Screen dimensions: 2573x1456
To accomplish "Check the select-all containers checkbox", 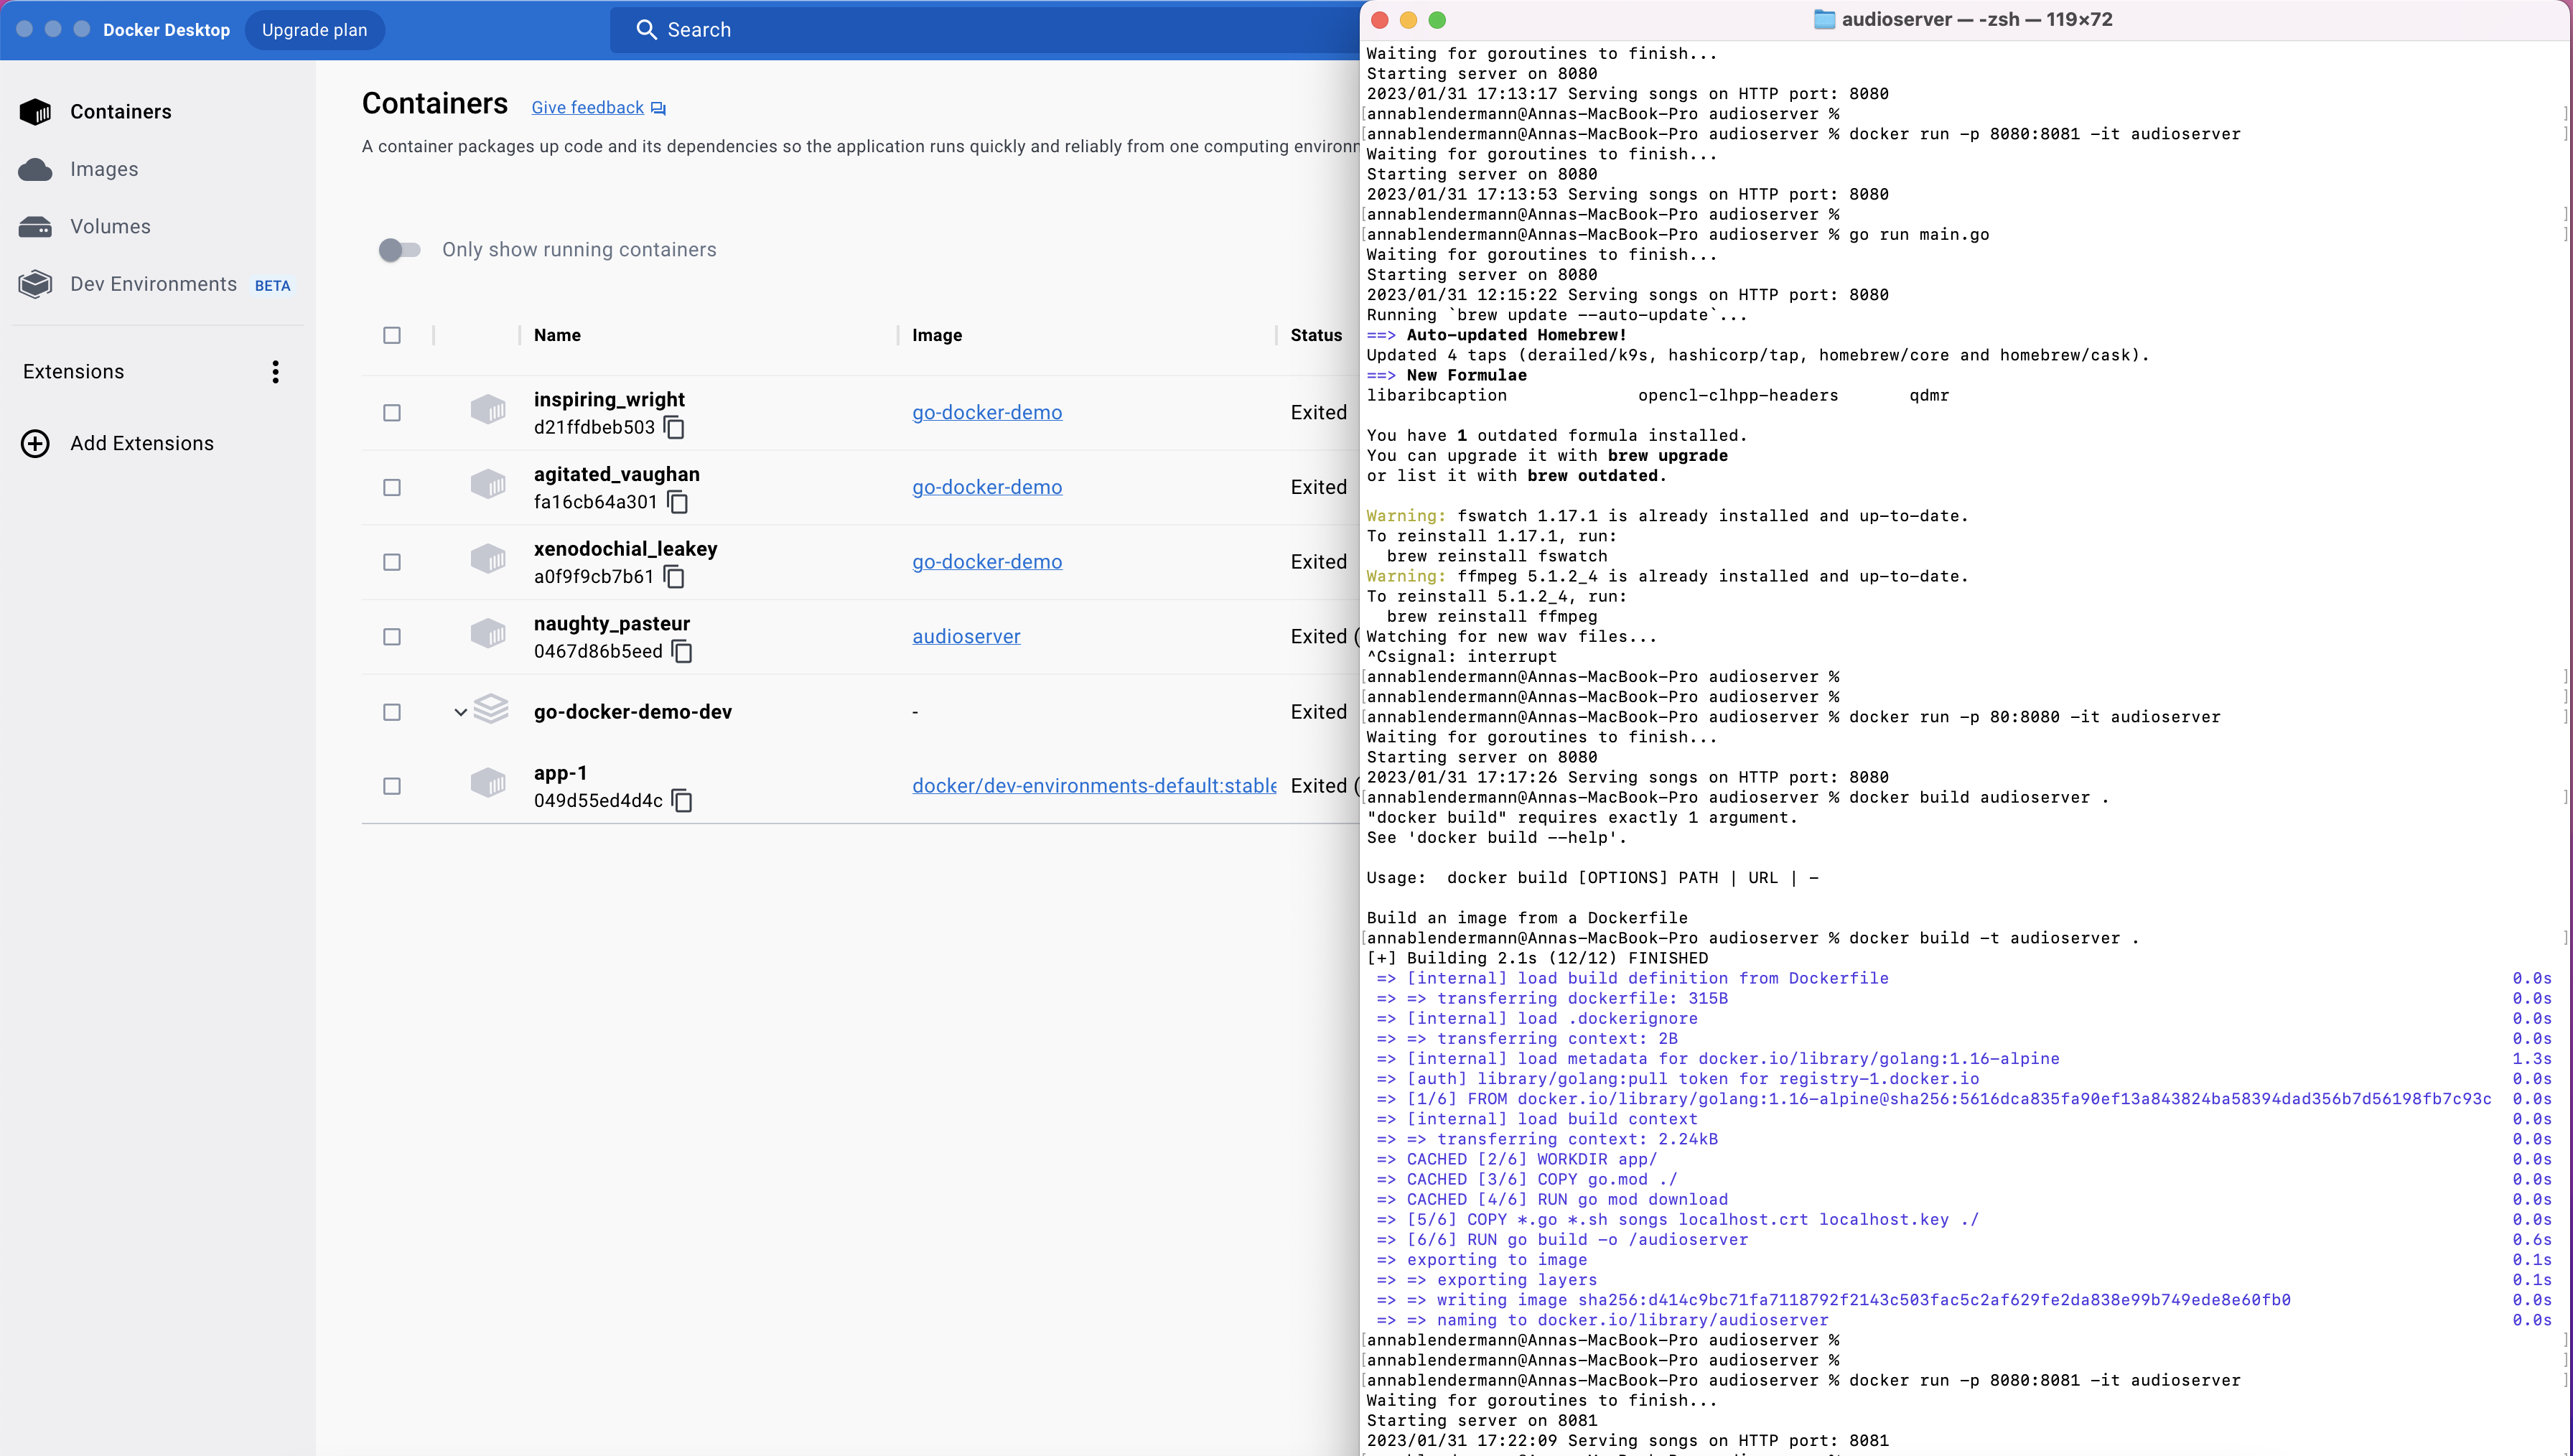I will click(392, 336).
